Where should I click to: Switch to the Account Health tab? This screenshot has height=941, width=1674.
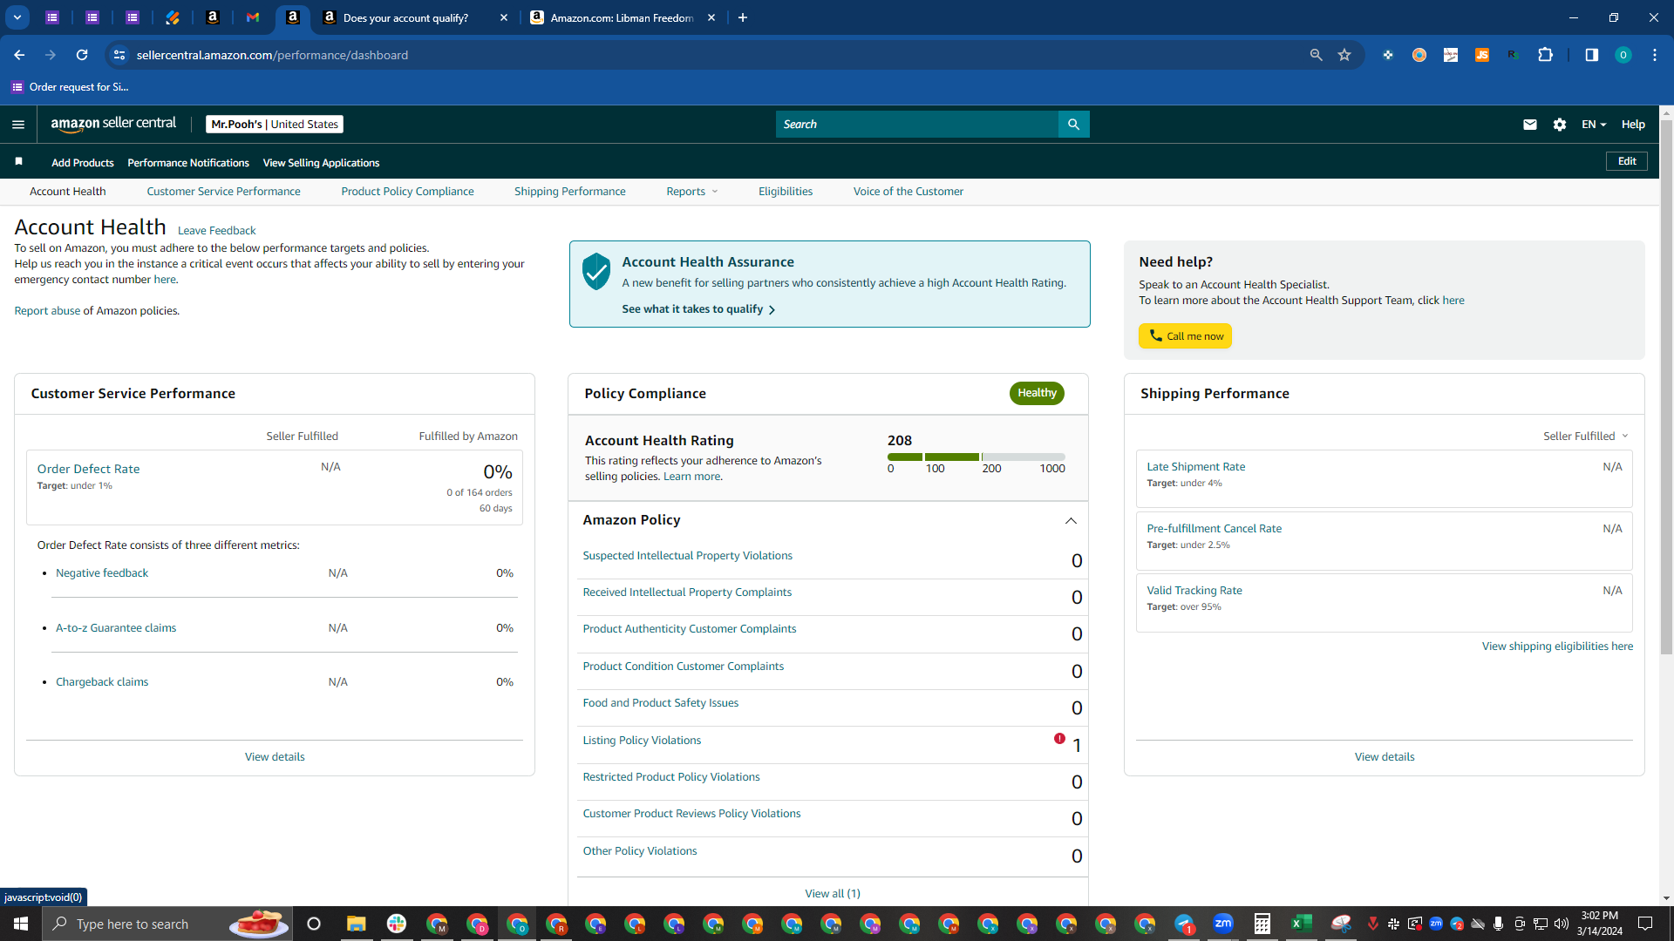68,192
